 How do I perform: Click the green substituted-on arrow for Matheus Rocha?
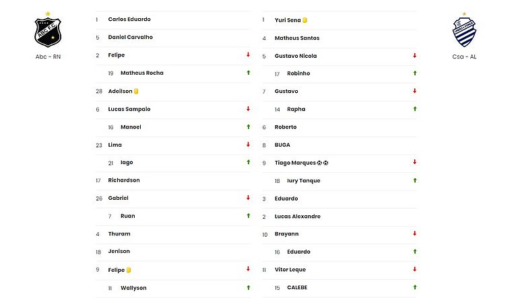coord(248,73)
